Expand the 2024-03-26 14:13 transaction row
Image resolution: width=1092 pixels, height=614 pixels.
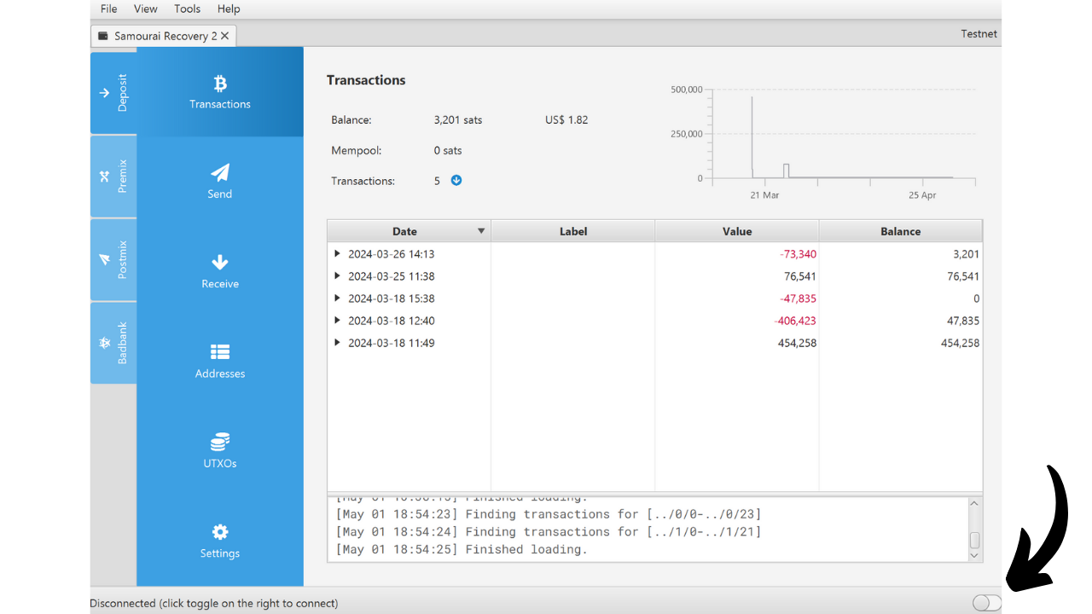coord(338,254)
